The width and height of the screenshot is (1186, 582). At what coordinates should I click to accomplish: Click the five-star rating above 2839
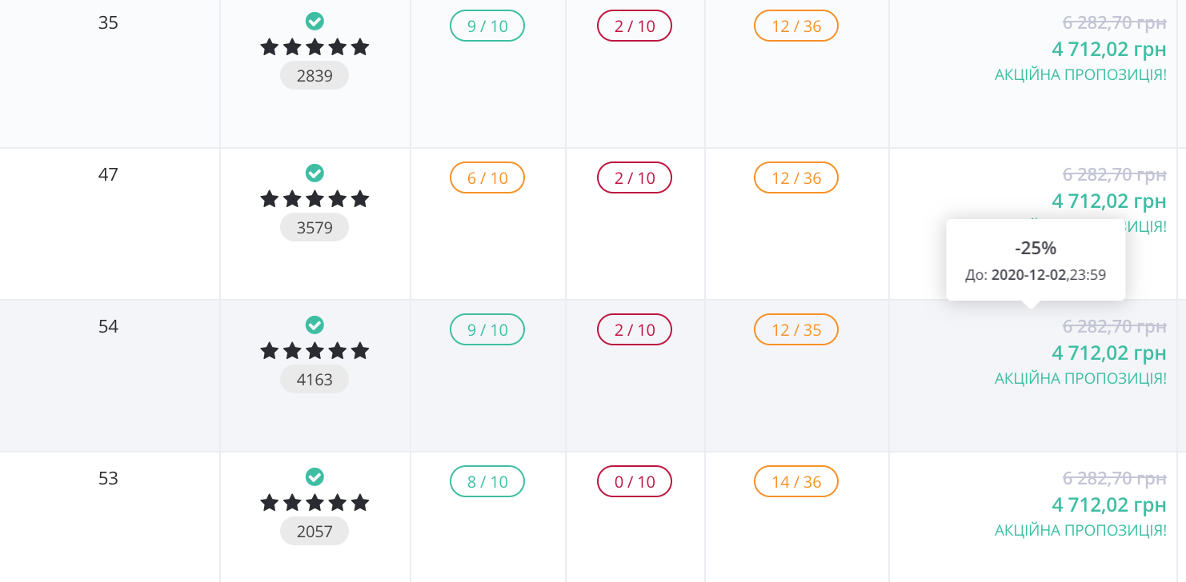tap(315, 47)
